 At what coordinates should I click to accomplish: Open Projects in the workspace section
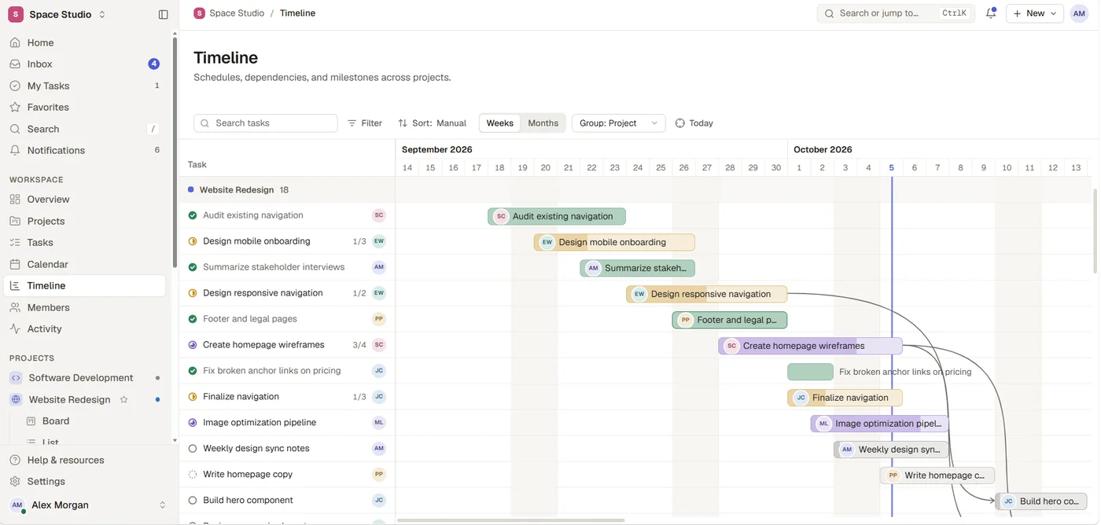point(87,221)
